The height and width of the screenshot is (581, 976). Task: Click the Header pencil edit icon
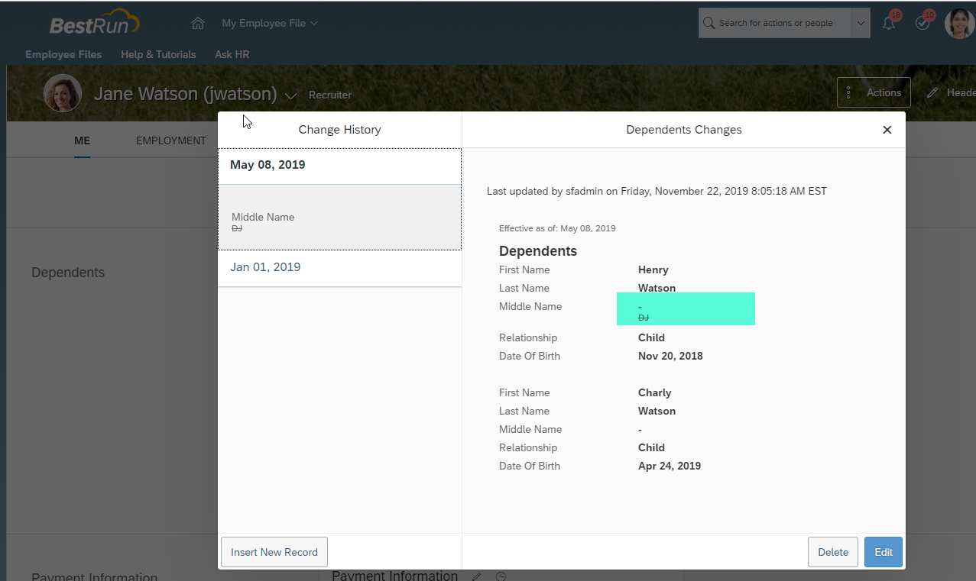point(932,92)
